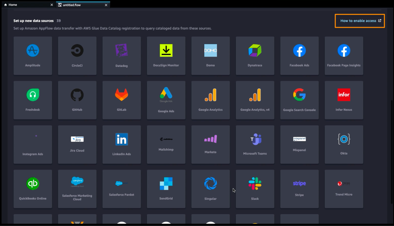The image size is (394, 226).
Task: Open the QuickBooks Online tile
Action: point(33,189)
